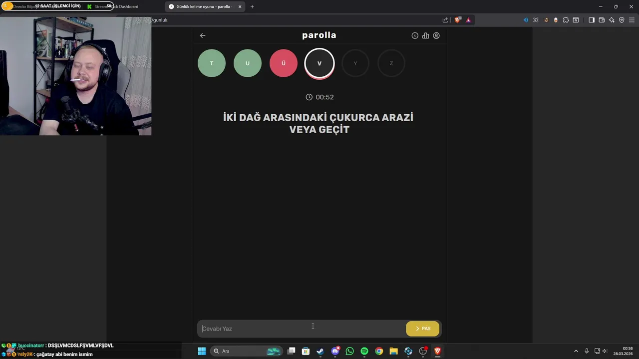Viewport: 639px width, 359px height.
Task: Open Spotify from the taskbar
Action: (x=364, y=351)
